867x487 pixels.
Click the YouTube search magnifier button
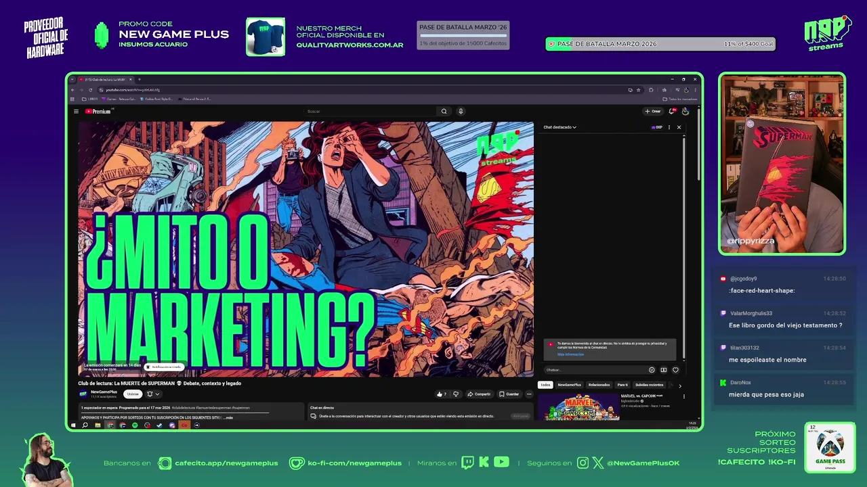tap(444, 112)
